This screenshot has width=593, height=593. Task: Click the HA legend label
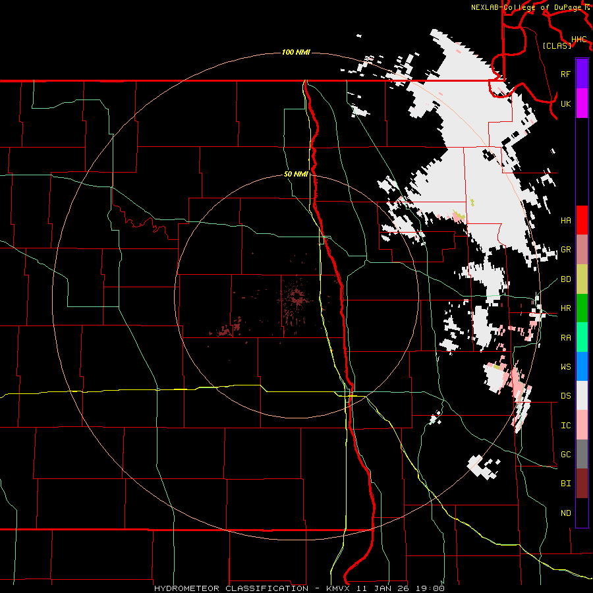pyautogui.click(x=565, y=220)
